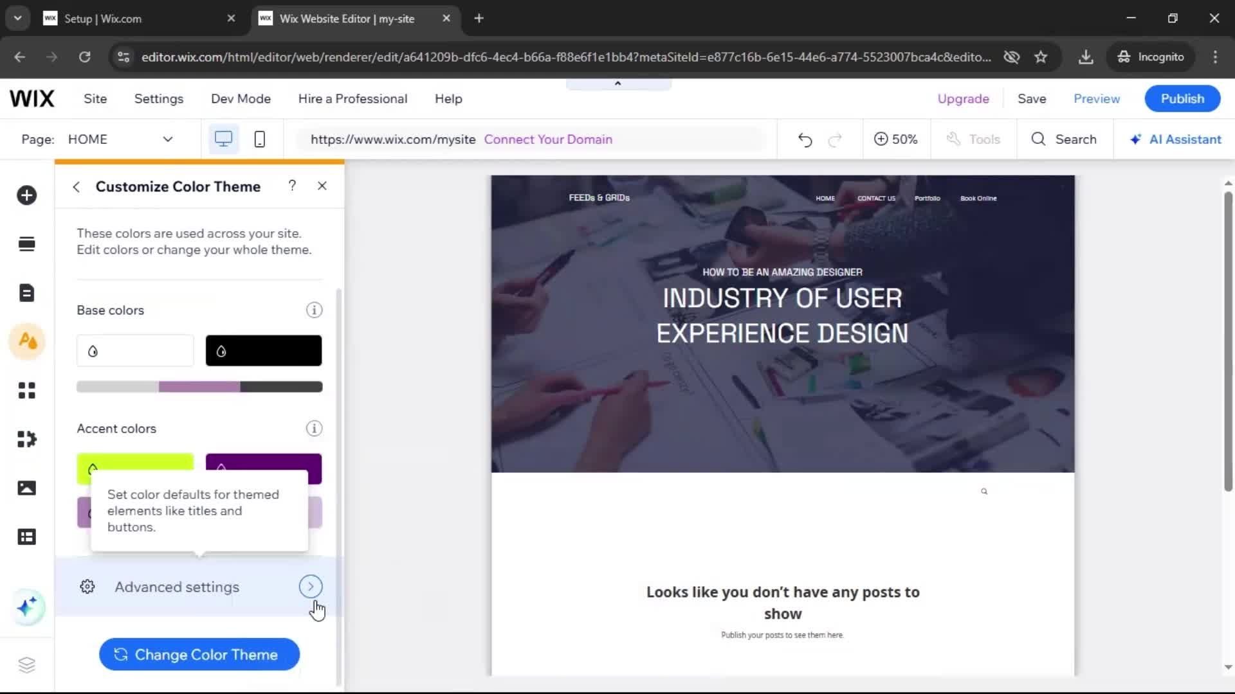The height and width of the screenshot is (694, 1235).
Task: Select the INDUSTRY OF USER EXPERIENCE heading
Action: (782, 316)
